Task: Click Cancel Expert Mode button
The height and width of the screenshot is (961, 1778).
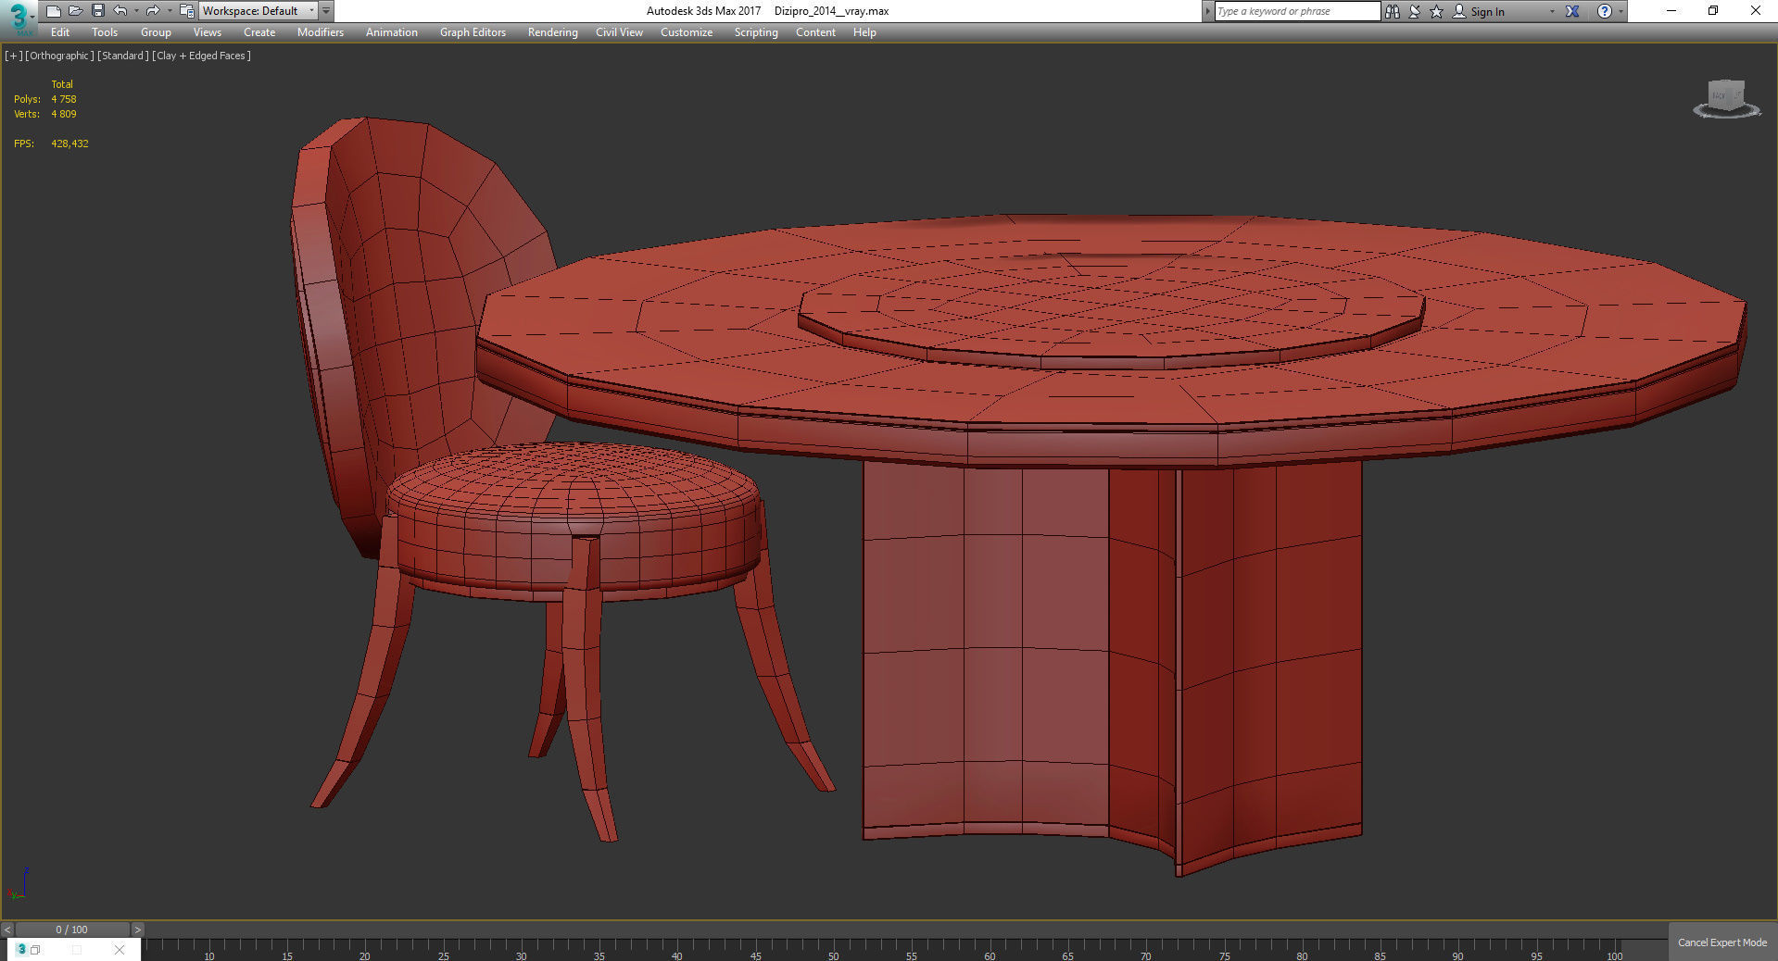Action: (x=1722, y=942)
